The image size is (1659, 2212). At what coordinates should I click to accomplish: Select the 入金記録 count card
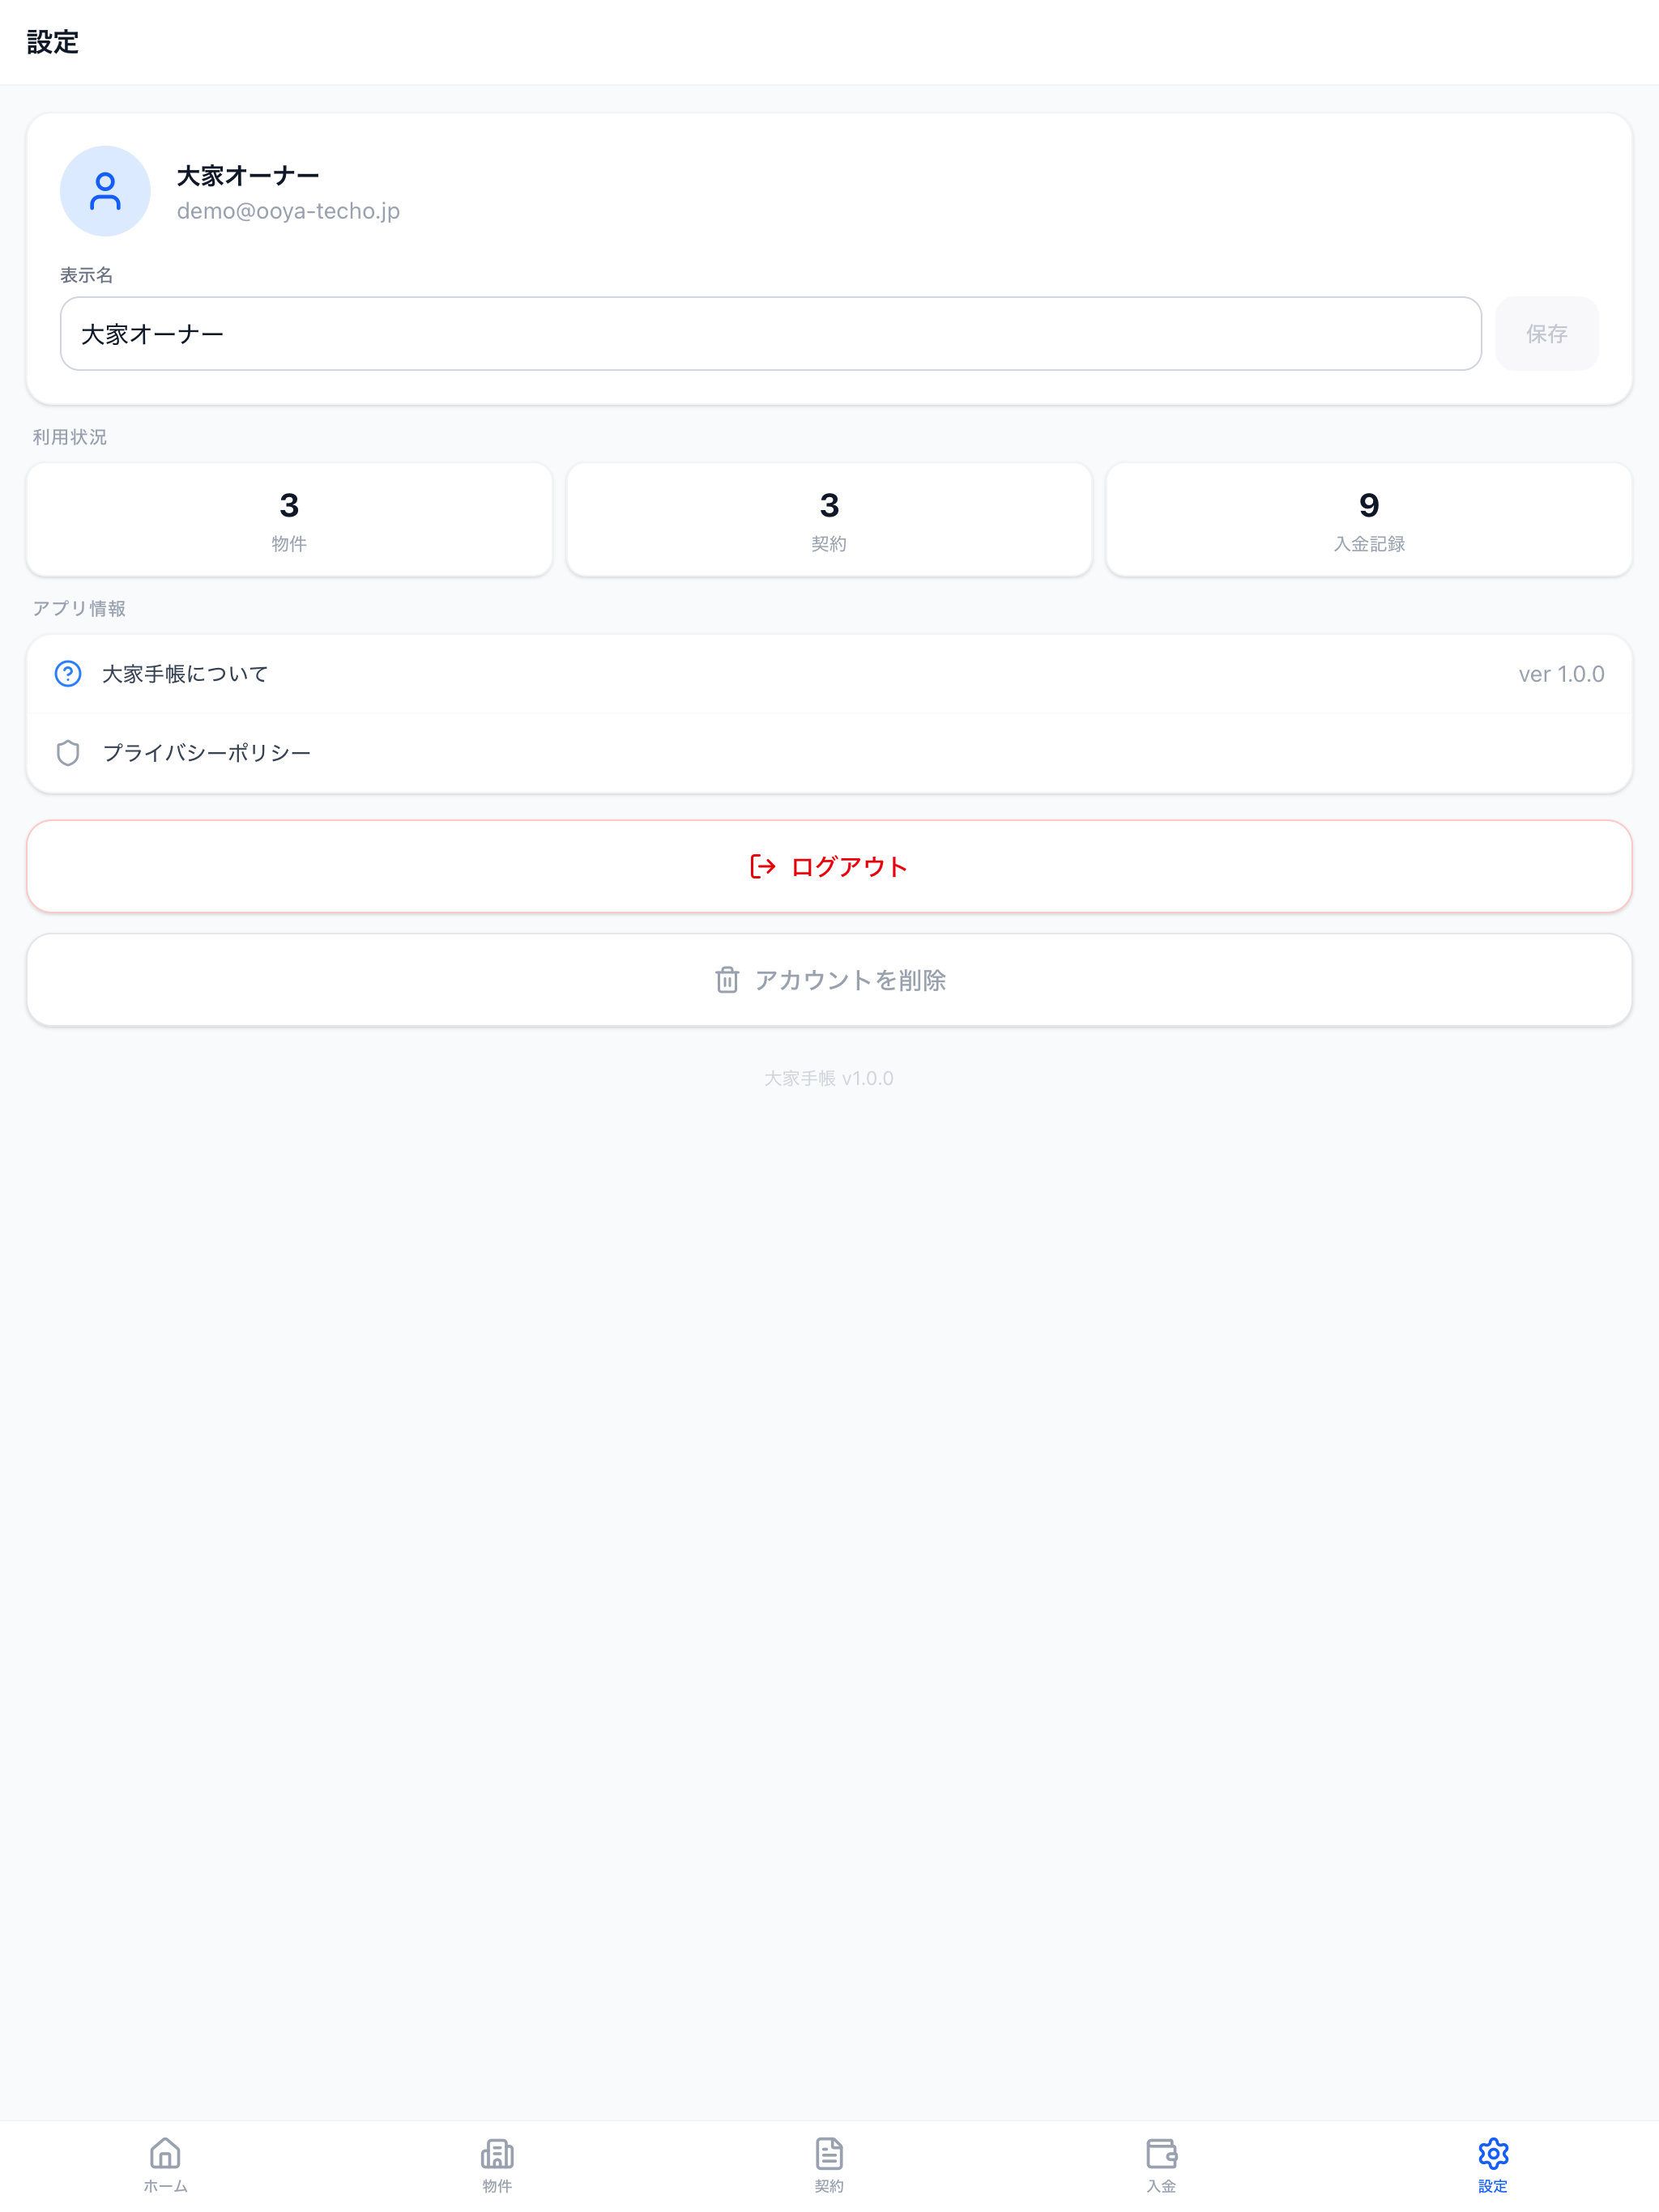tap(1369, 520)
